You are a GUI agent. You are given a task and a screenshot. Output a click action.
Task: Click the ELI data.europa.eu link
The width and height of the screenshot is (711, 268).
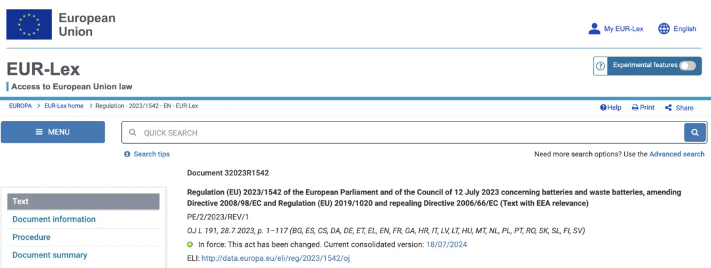[x=276, y=259]
